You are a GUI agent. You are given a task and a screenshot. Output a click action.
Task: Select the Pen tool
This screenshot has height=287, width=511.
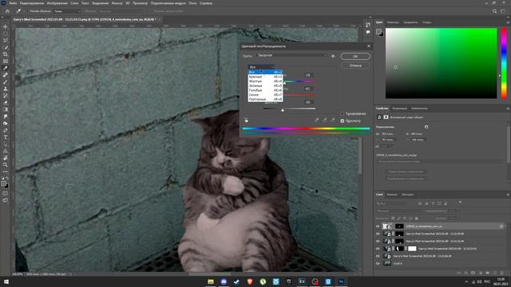coord(6,131)
